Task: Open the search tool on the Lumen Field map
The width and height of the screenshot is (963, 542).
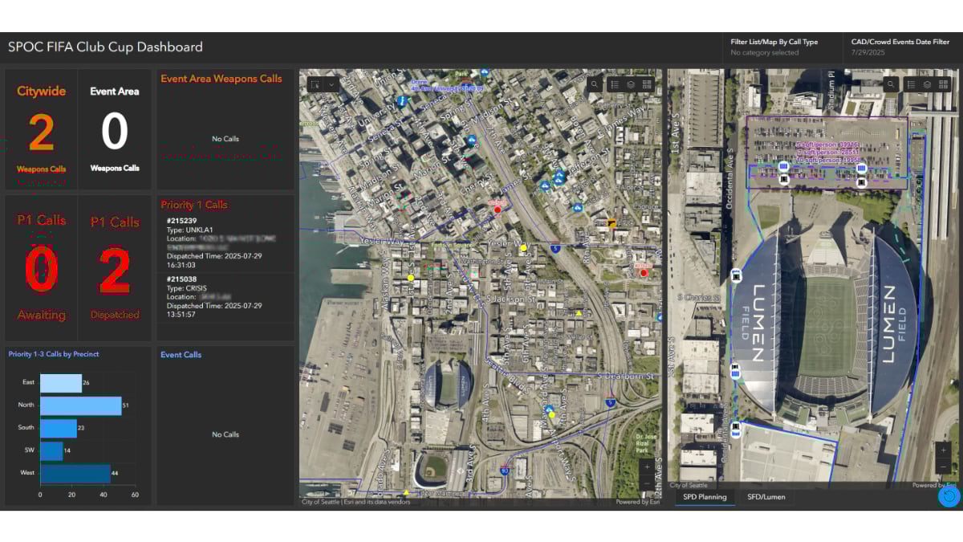Action: [891, 84]
